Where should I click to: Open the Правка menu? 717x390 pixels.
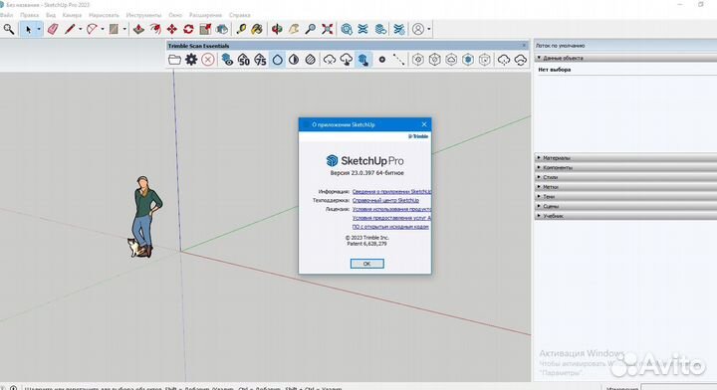tap(29, 15)
